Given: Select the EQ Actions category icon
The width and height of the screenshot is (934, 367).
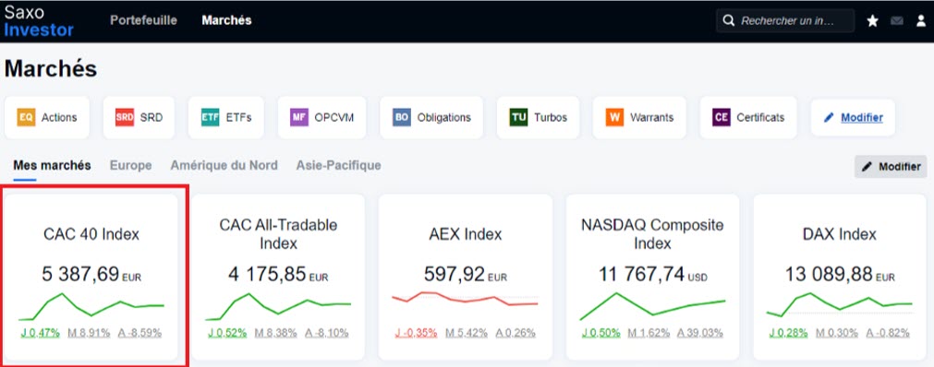Looking at the screenshot, I should click(x=26, y=117).
